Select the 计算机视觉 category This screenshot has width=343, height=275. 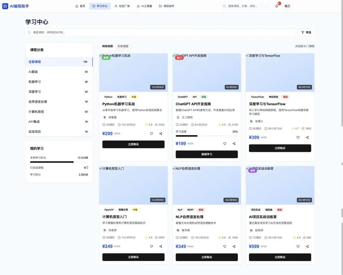pos(59,112)
